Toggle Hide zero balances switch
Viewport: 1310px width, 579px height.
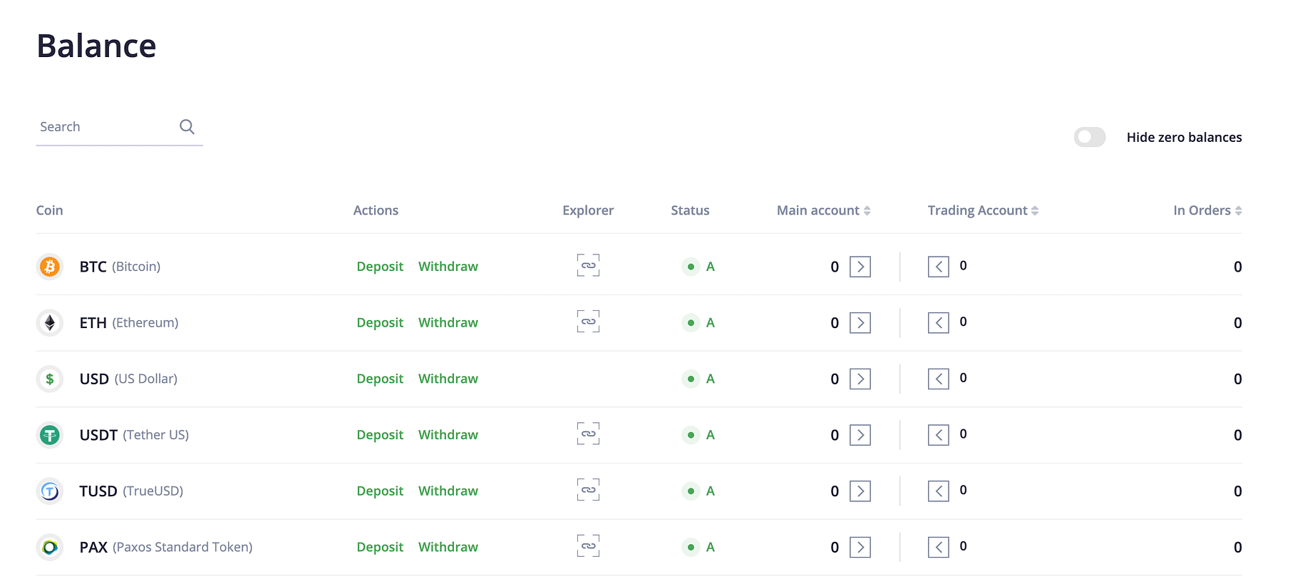coord(1090,137)
